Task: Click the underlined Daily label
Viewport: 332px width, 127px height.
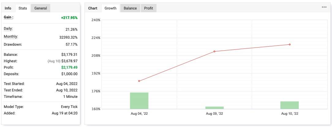Action: 8,29
